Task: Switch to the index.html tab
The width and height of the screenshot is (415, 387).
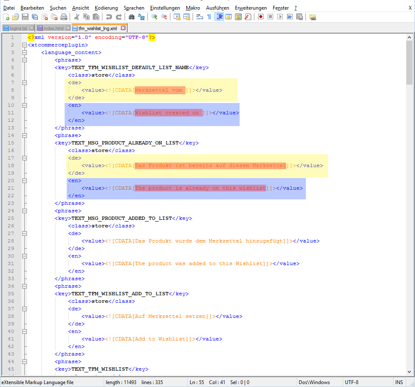Action: coord(53,28)
